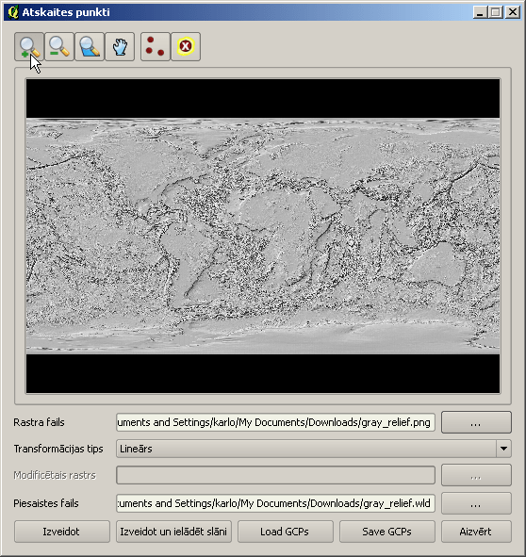The width and height of the screenshot is (526, 557).
Task: Select the Zoom In tool
Action: coord(29,46)
